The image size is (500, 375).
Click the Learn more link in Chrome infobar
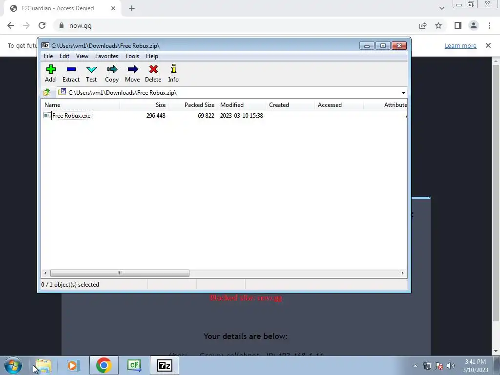tap(460, 45)
